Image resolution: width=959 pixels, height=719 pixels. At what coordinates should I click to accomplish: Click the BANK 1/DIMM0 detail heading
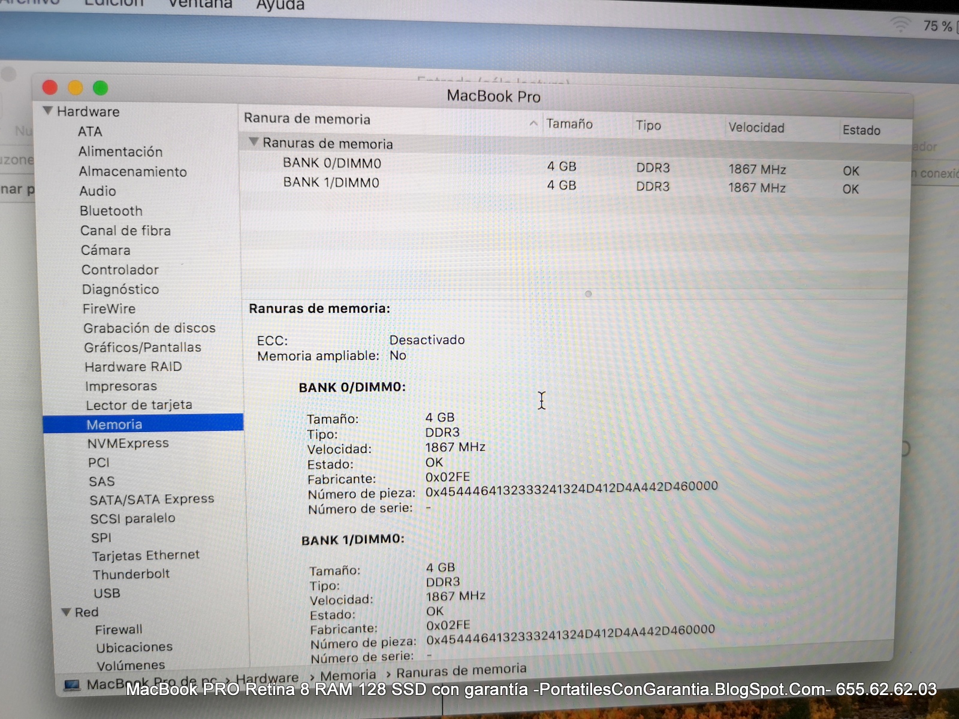tap(353, 539)
